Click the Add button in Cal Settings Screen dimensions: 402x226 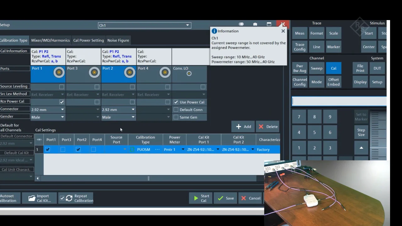click(243, 126)
